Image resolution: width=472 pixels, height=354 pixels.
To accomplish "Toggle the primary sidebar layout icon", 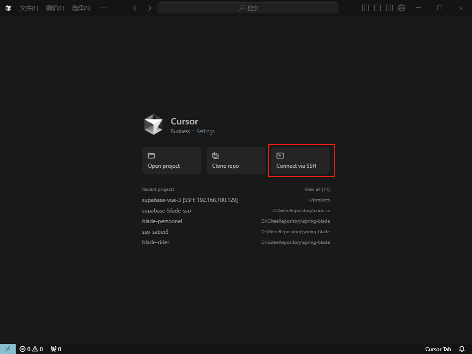I will coord(366,8).
